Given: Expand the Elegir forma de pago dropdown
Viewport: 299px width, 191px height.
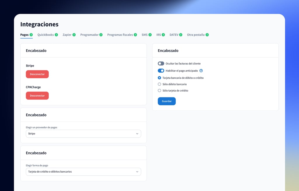Looking at the screenshot, I should [83, 172].
